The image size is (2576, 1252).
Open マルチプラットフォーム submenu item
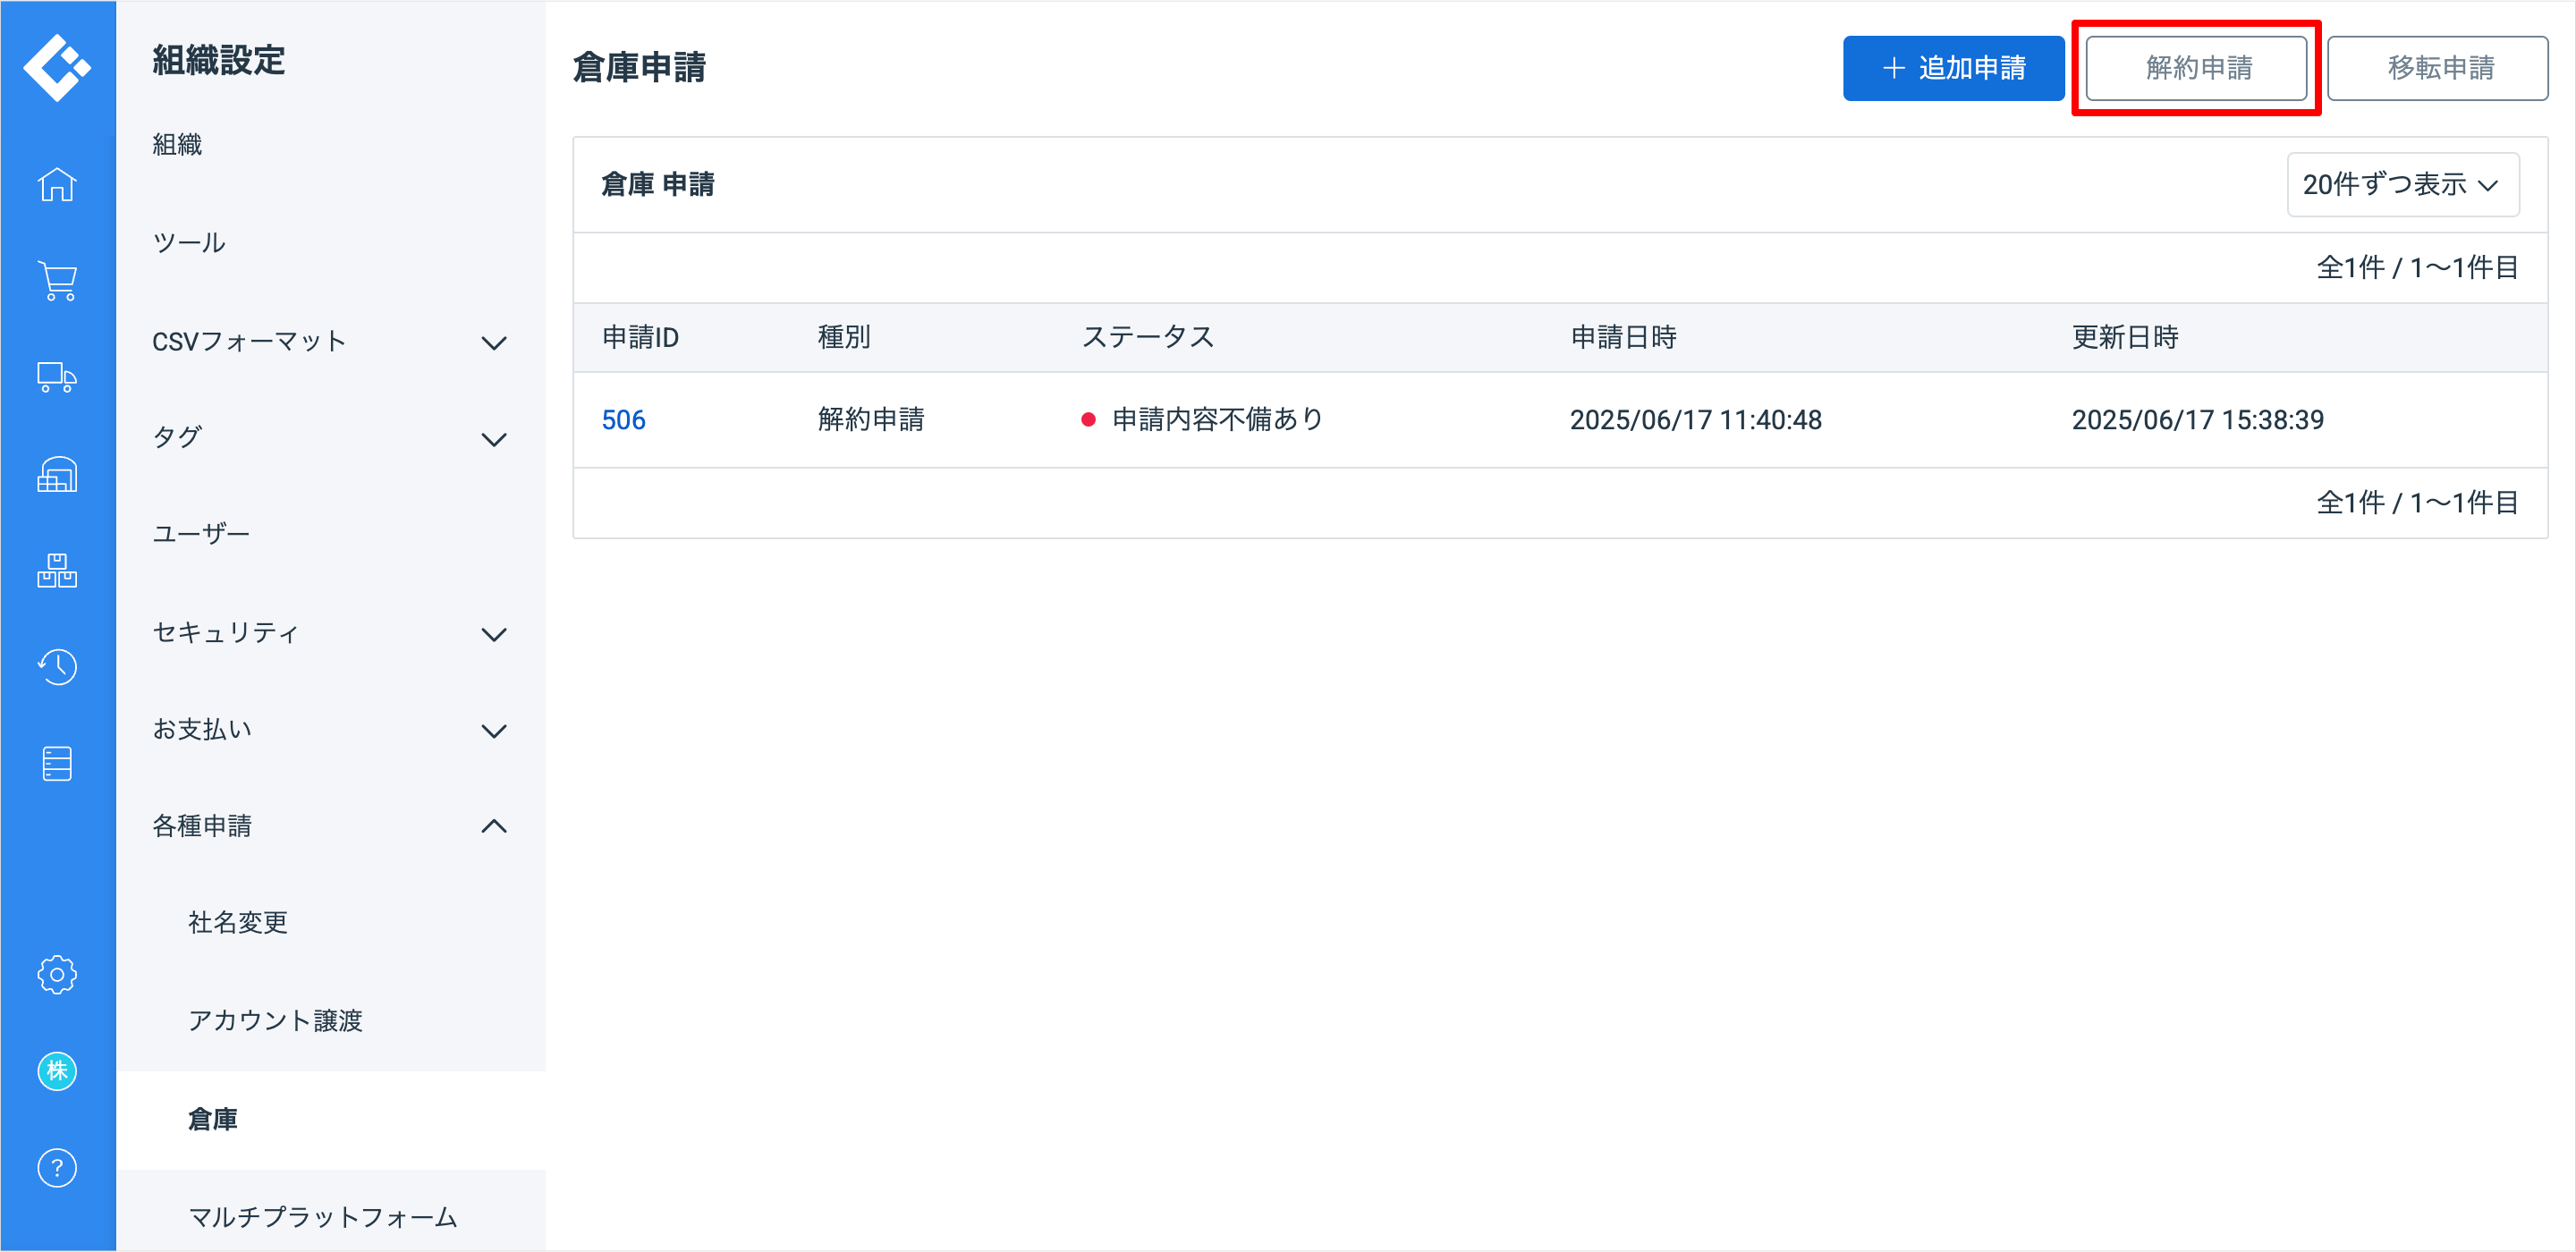(x=323, y=1218)
